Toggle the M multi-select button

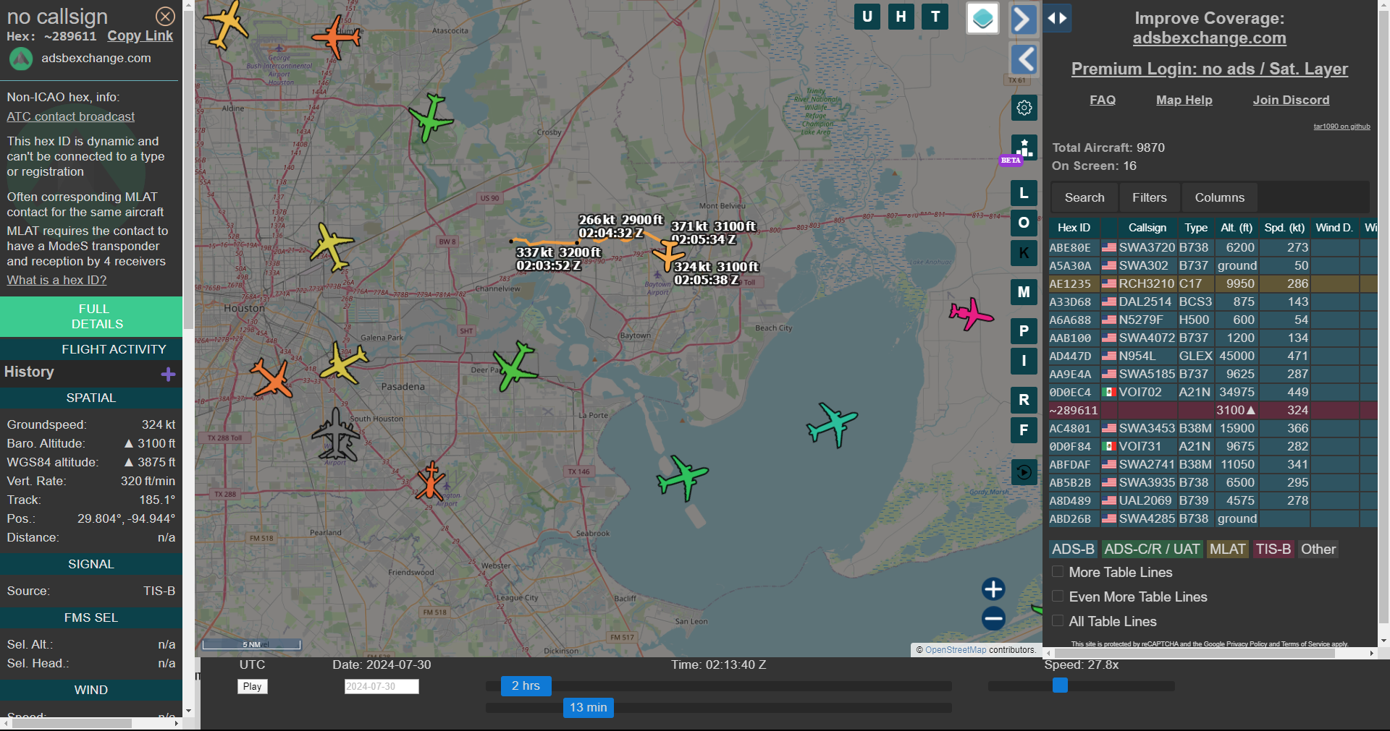click(1024, 292)
